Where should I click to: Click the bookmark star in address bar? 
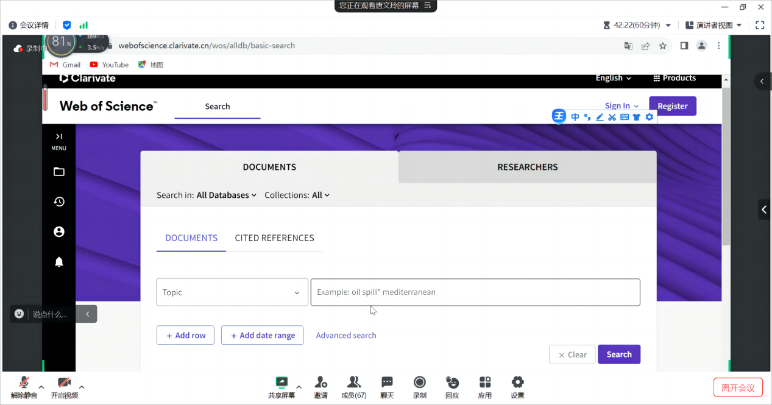(x=663, y=46)
